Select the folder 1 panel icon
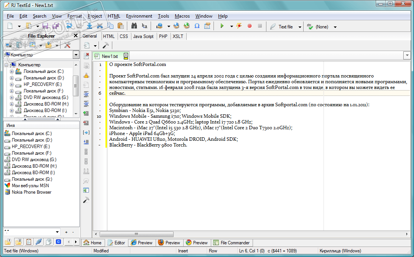Viewport: 414px width, 257px height. (8, 242)
